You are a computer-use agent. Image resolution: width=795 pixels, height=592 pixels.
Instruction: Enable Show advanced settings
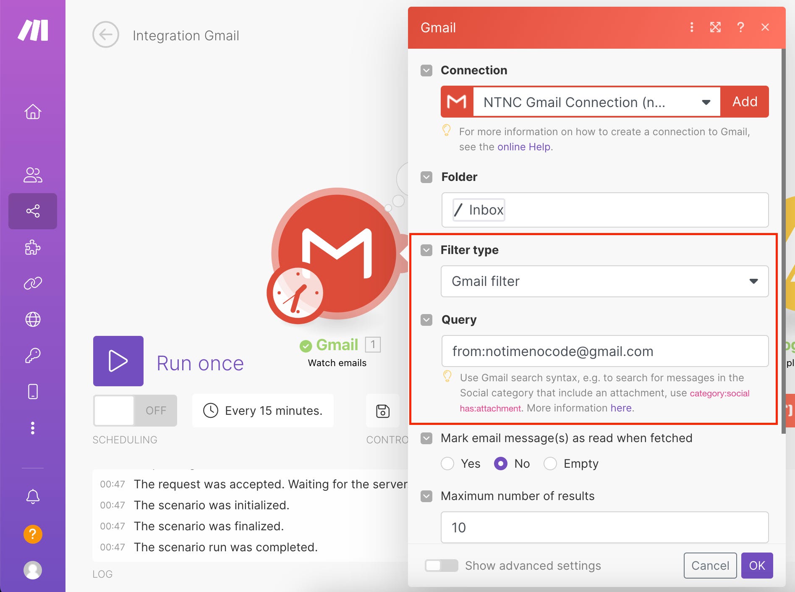pos(441,566)
